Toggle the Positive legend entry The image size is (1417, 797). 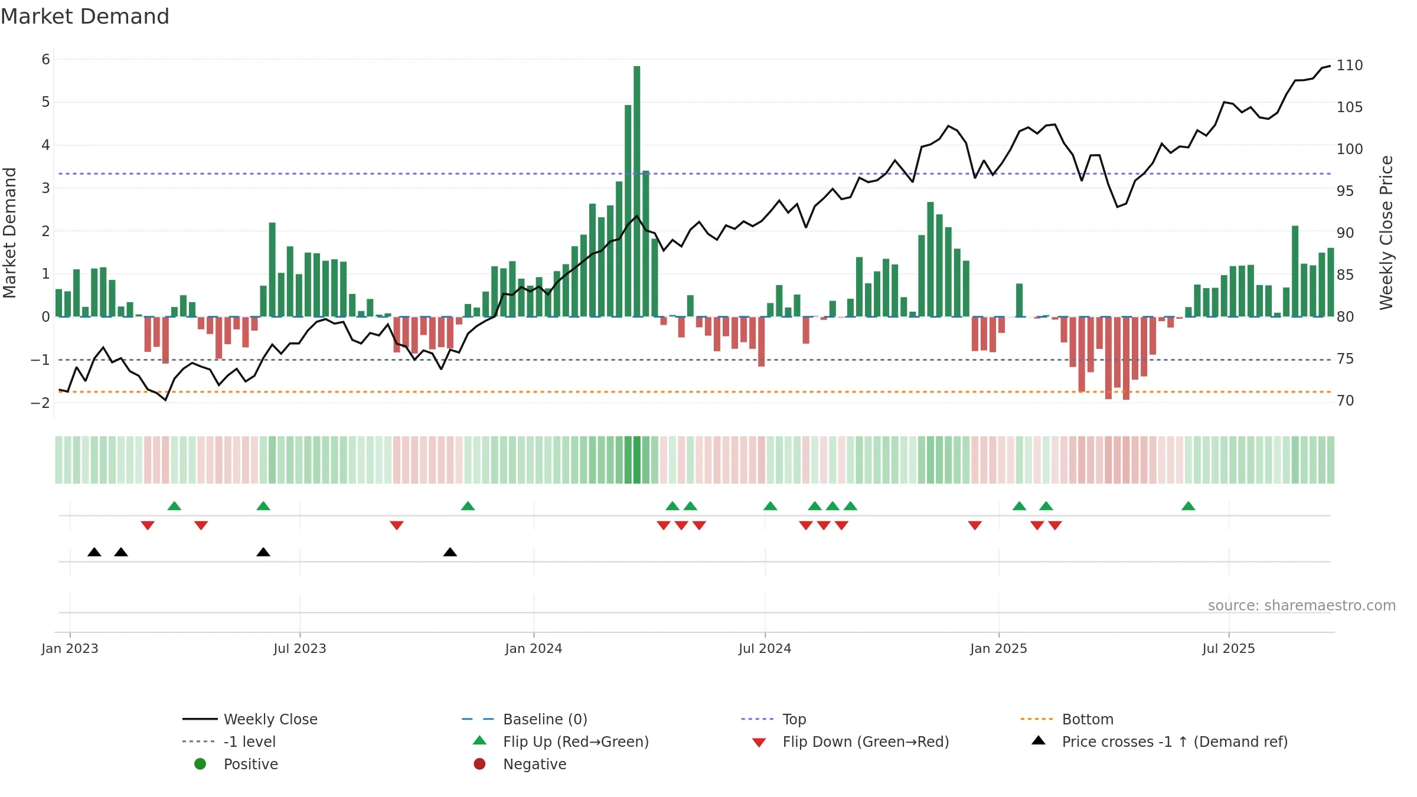[x=236, y=764]
